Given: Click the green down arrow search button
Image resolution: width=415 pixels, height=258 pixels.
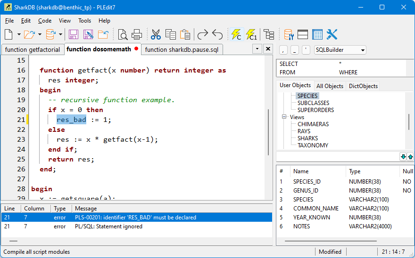Looking at the screenshot, I should tap(403, 157).
